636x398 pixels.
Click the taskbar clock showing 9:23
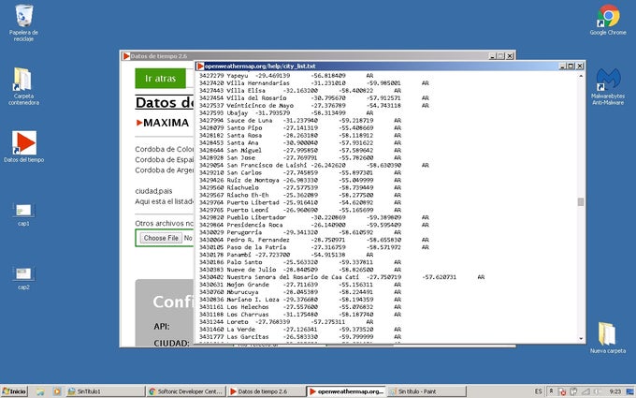[614, 391]
